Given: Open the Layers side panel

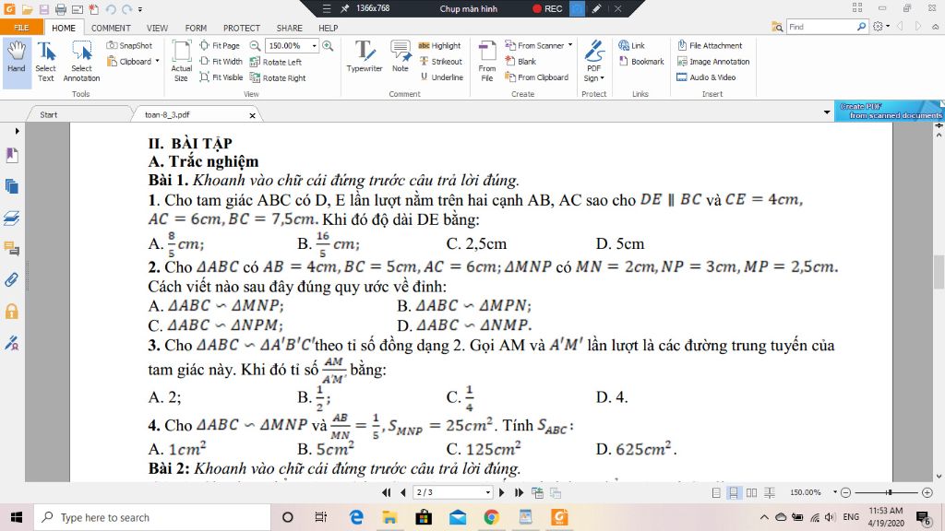Looking at the screenshot, I should click(x=11, y=218).
